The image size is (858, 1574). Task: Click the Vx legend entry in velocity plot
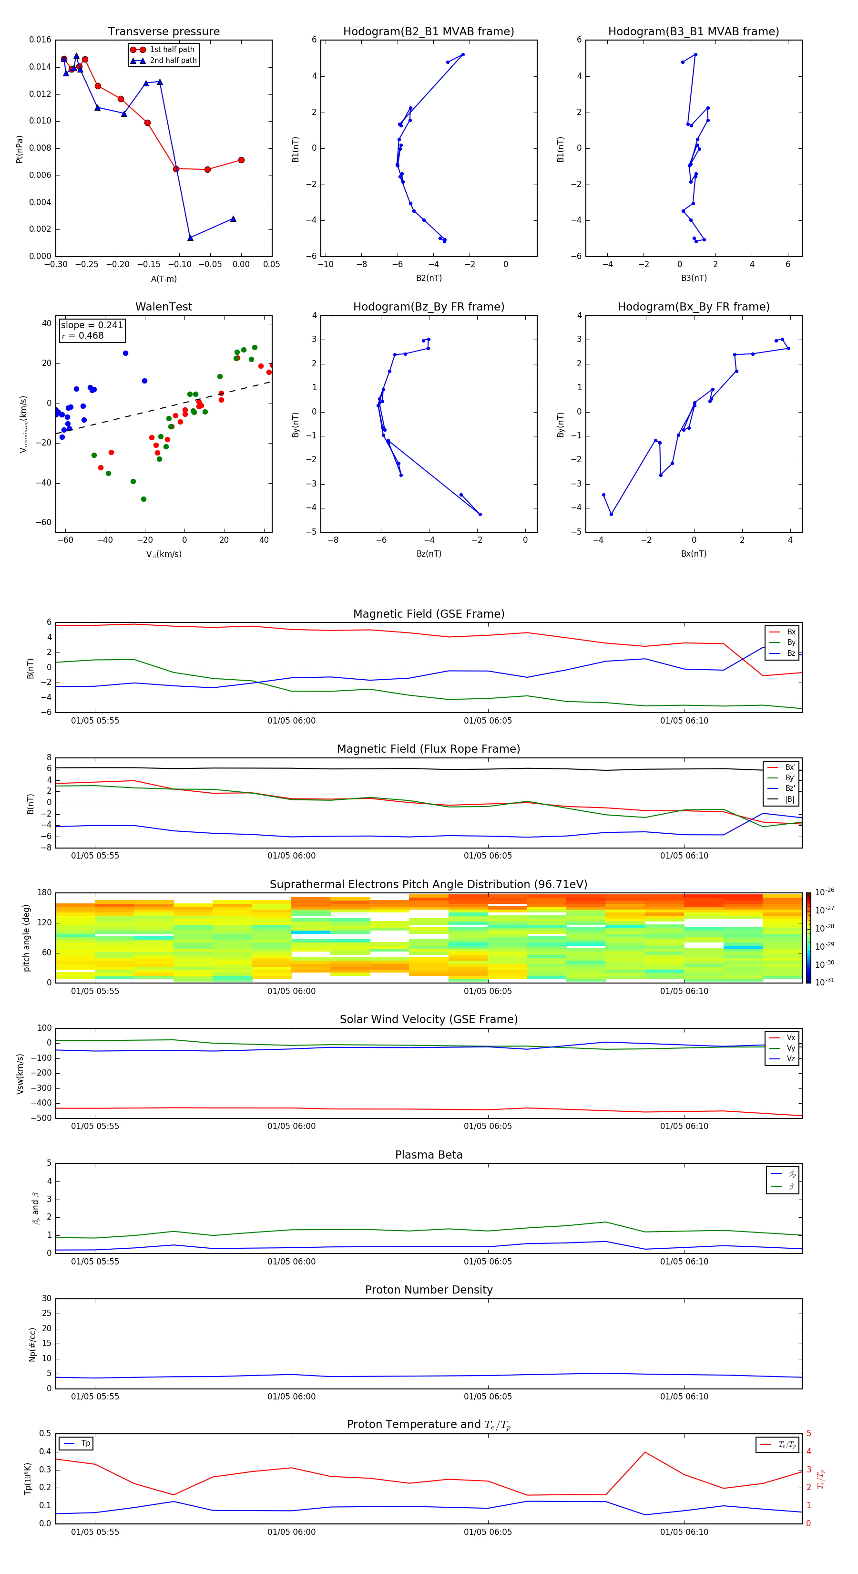[782, 1037]
